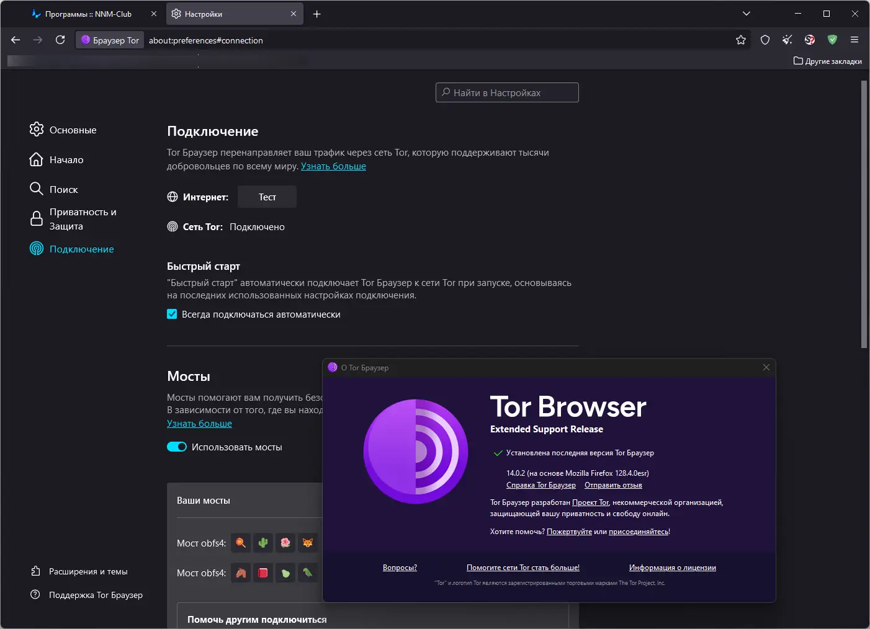This screenshot has height=629, width=870.
Task: Select the Настройки tab
Action: pos(235,14)
